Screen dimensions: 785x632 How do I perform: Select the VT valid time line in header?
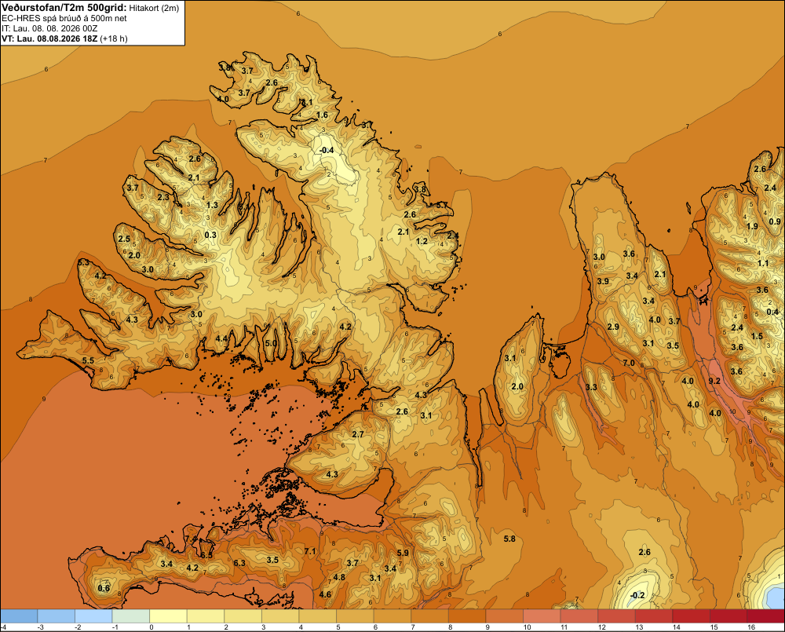[x=64, y=38]
